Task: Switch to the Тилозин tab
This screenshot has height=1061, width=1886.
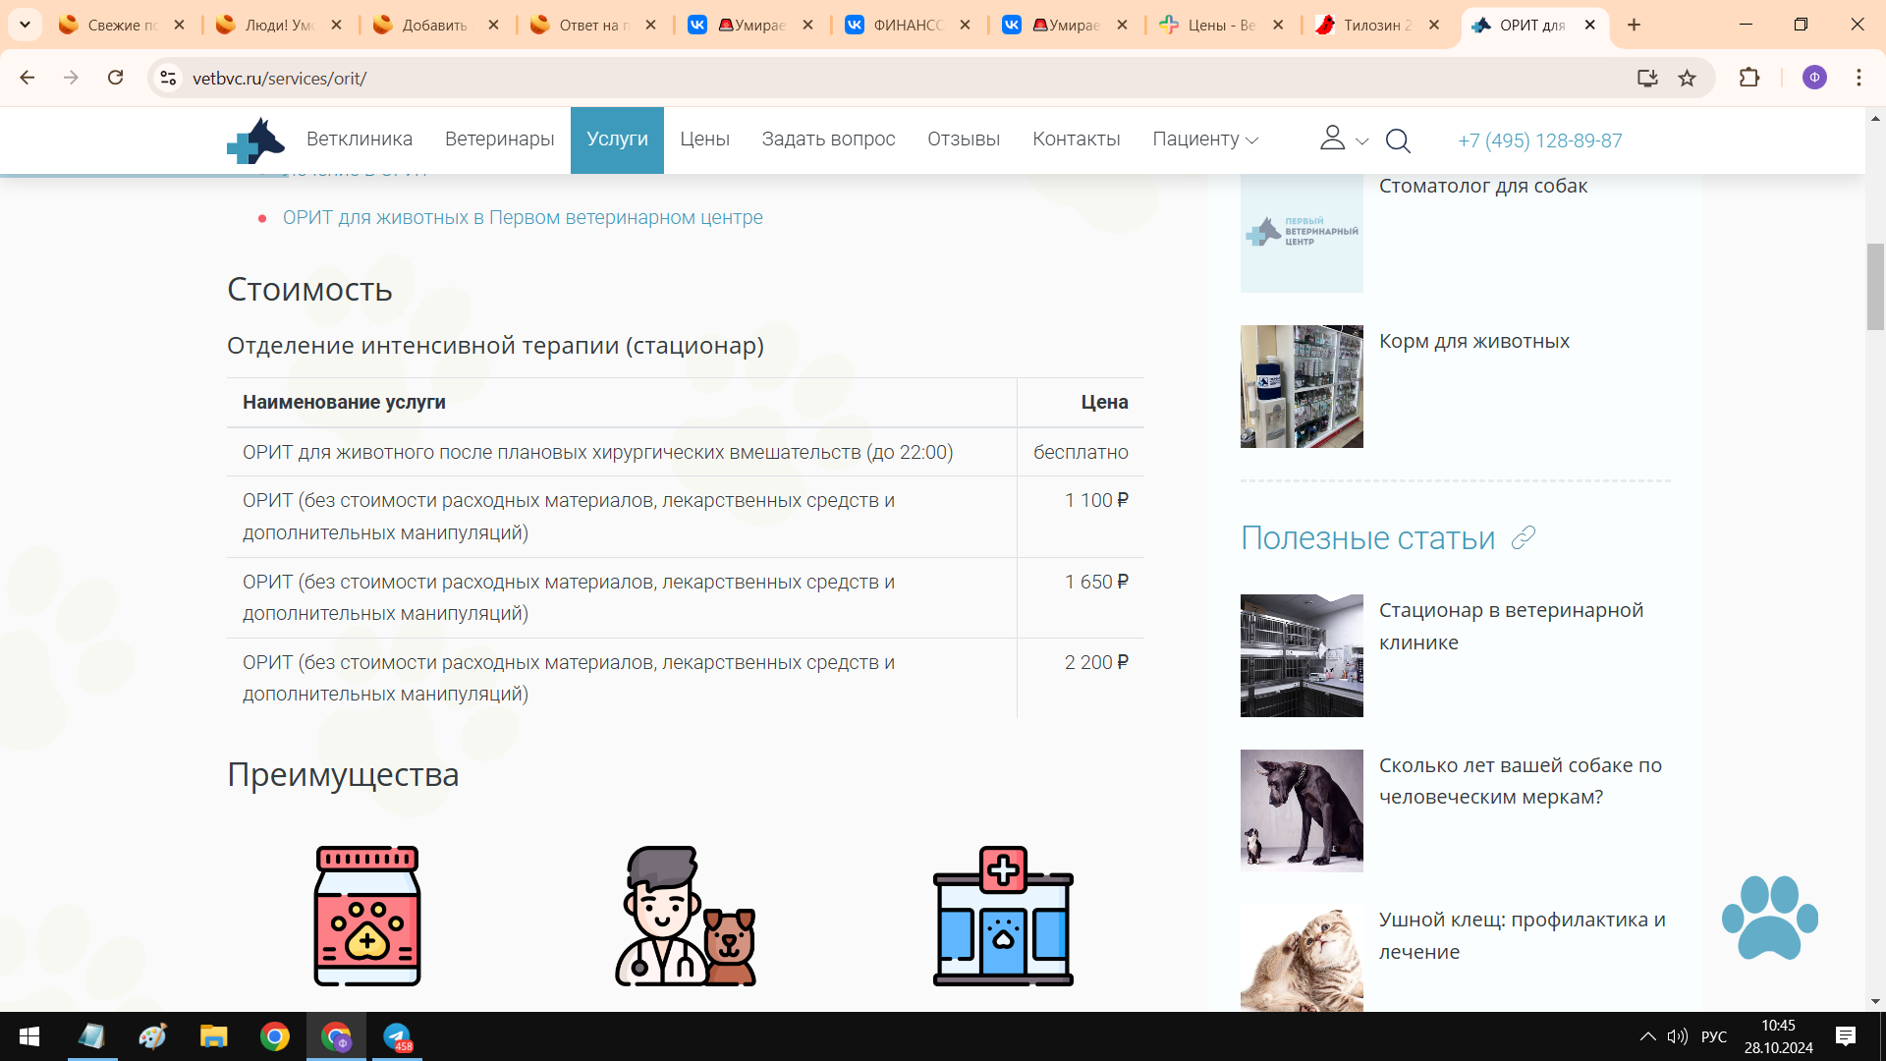Action: (1378, 26)
